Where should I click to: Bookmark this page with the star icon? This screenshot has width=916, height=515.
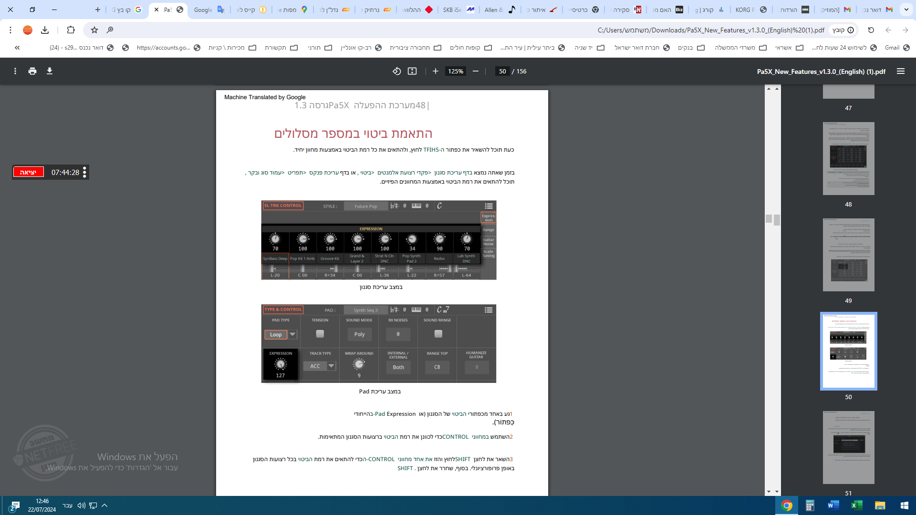[x=94, y=30]
